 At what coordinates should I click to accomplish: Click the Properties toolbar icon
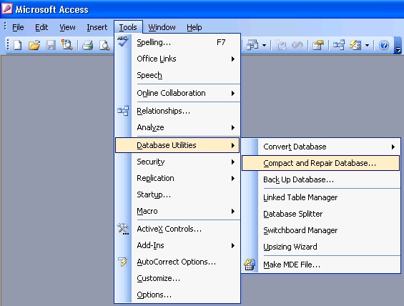point(318,45)
